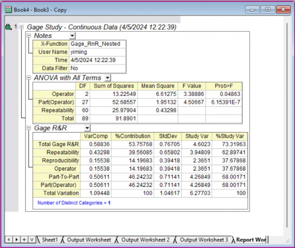Screen dimensions: 295x248
Task: Click the StdDev column header
Action: point(168,136)
